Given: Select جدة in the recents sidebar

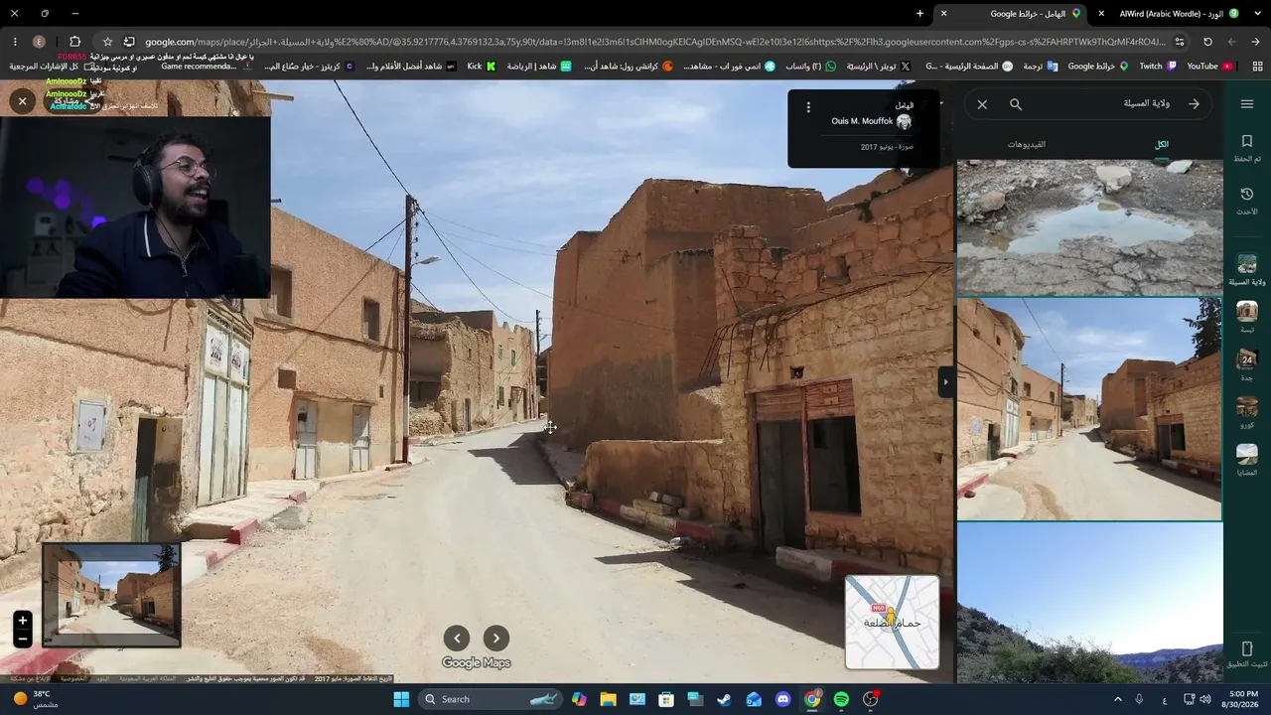Looking at the screenshot, I should 1247,364.
